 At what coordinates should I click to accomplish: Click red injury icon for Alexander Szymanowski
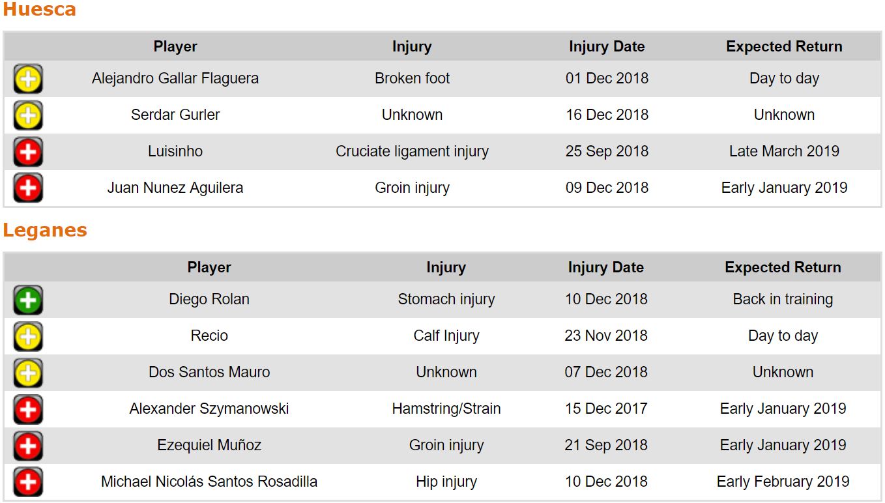coord(28,410)
